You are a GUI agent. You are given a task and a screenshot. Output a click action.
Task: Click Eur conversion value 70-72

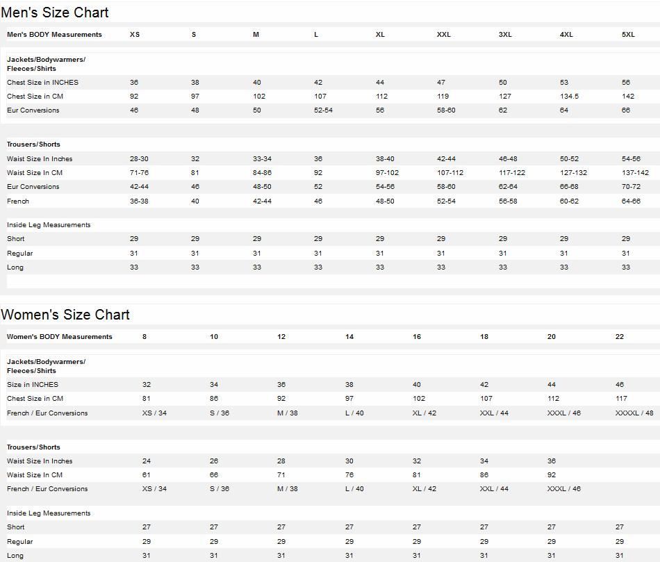(x=631, y=187)
